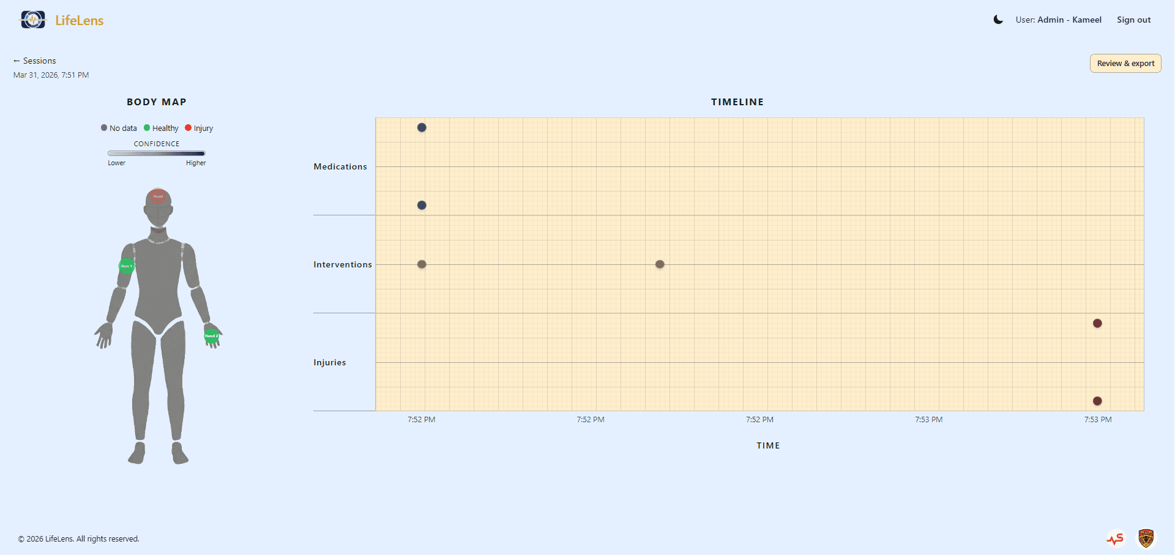Click the confidence gradient bar

click(x=157, y=154)
